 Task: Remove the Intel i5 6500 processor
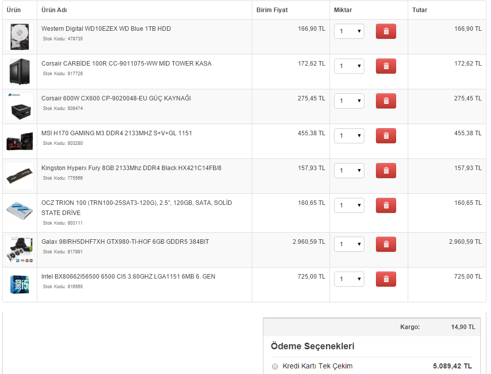coord(386,279)
